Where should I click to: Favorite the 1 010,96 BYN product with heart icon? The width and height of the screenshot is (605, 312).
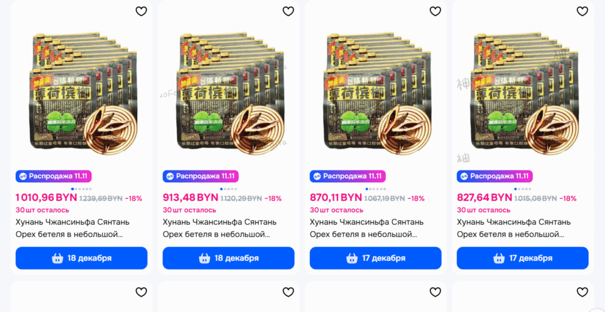coord(141,11)
